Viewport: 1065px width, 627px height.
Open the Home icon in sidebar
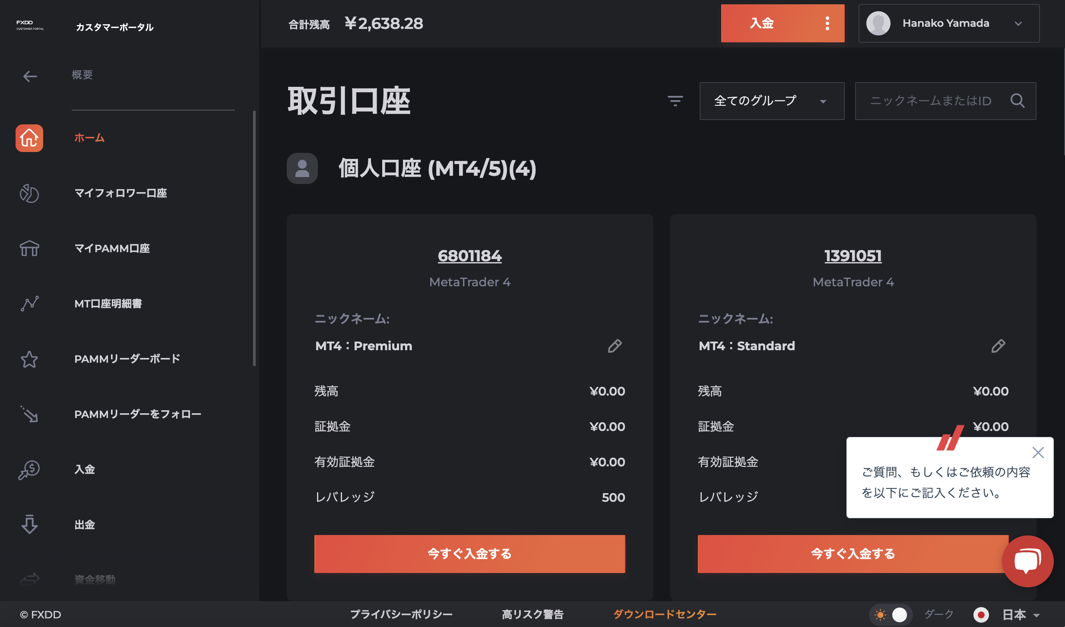coord(29,138)
